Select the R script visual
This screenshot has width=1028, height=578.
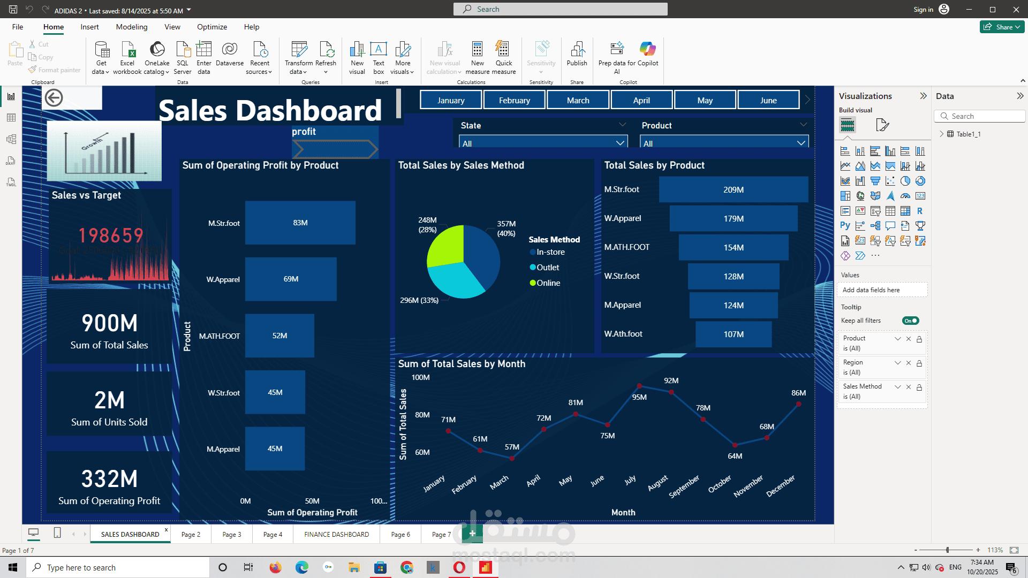[x=920, y=211]
